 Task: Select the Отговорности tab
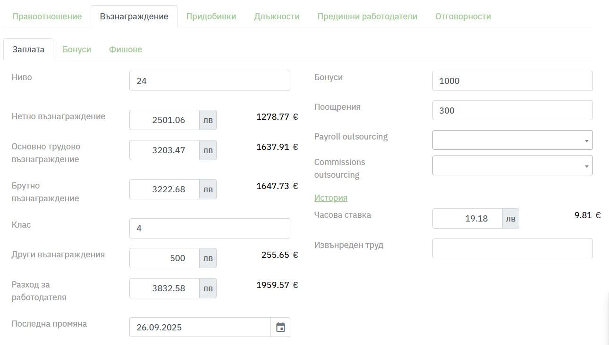(x=463, y=16)
